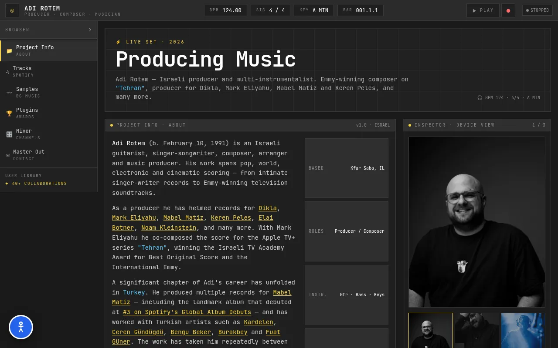Open the Burakbey link
Screen dimensions: 558x348
[x=233, y=332]
